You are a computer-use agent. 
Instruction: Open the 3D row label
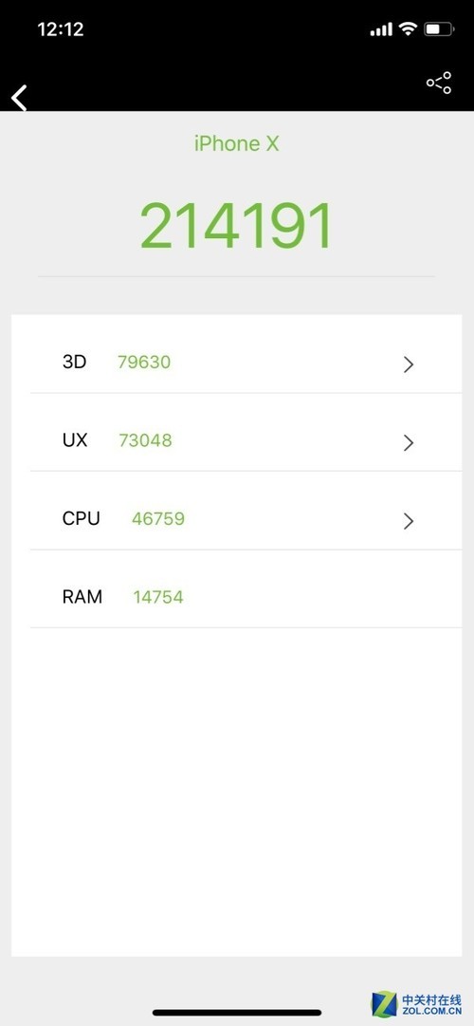74,362
